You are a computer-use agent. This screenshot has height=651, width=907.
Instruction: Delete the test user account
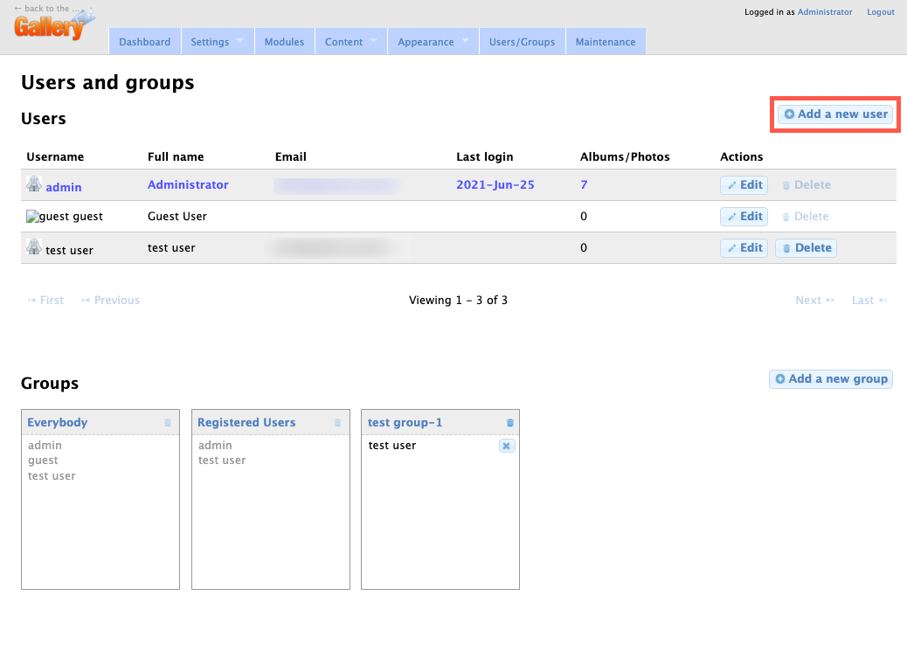coord(806,248)
